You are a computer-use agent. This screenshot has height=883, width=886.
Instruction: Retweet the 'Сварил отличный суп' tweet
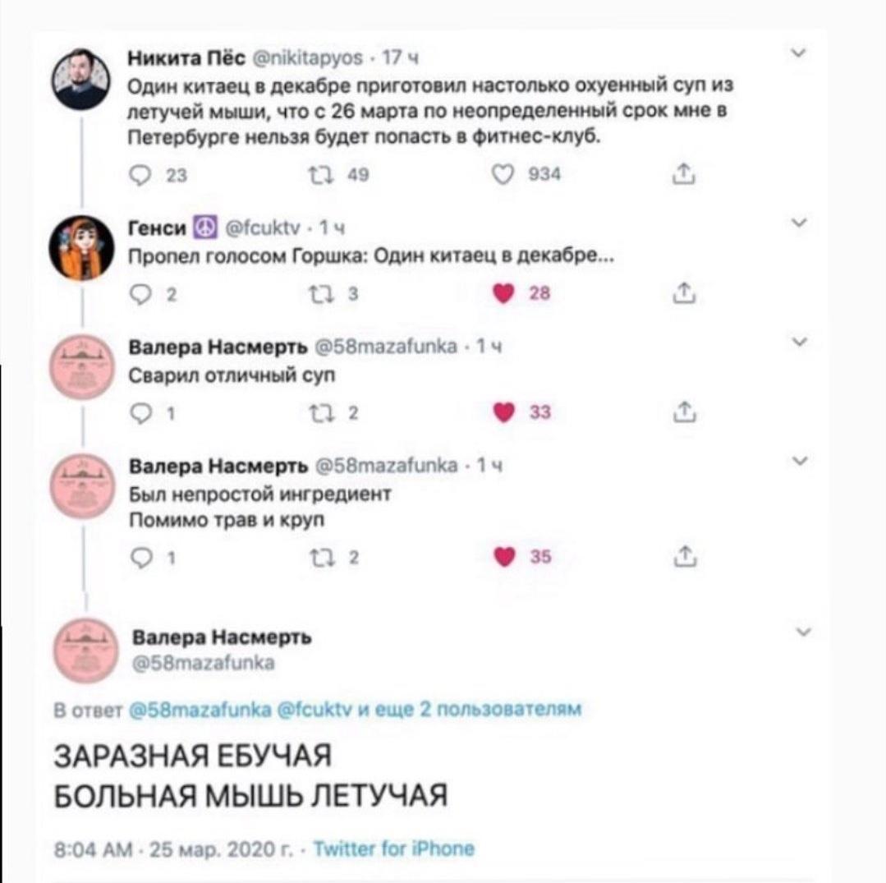pos(322,413)
